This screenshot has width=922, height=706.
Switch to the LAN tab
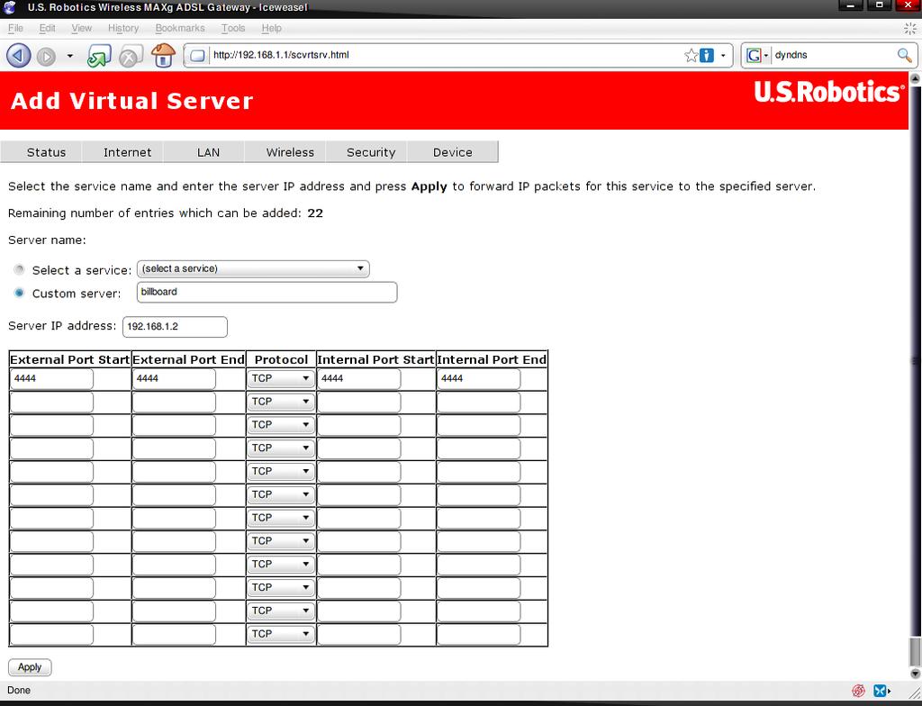pyautogui.click(x=203, y=152)
